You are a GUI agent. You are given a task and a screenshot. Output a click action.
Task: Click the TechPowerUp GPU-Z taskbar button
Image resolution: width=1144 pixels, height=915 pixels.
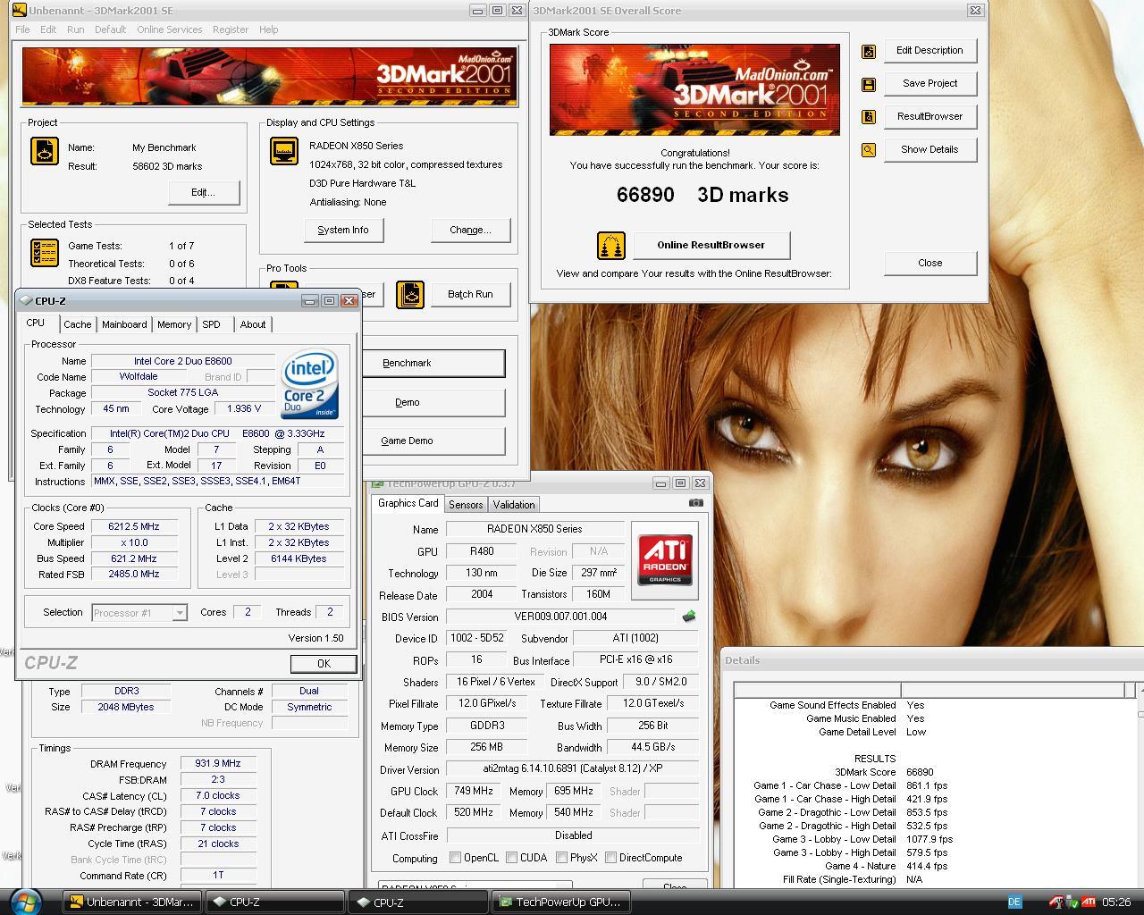[560, 902]
